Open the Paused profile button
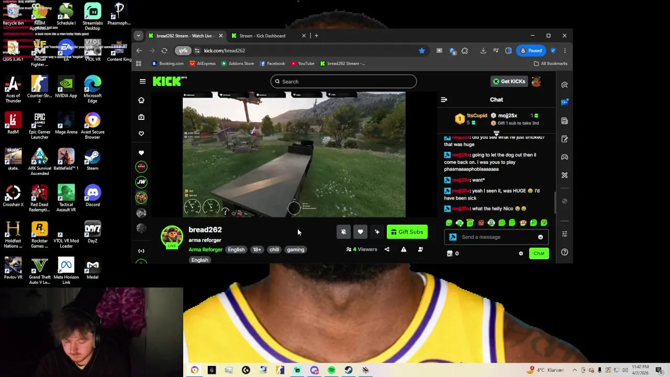670x377 pixels. point(531,51)
